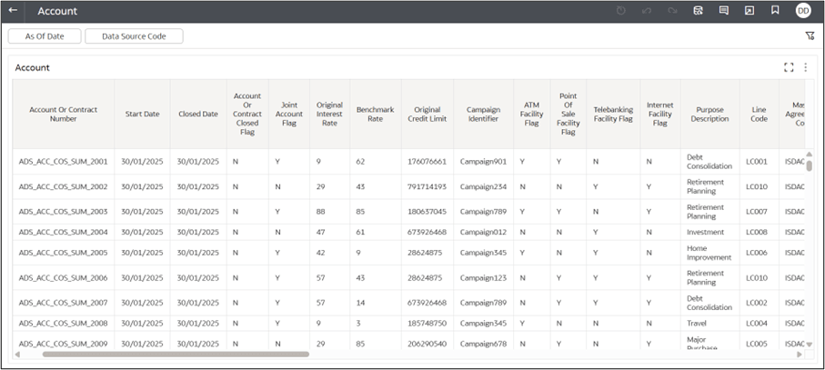Click the Campaign Identifier column header
The image size is (825, 370).
point(484,114)
